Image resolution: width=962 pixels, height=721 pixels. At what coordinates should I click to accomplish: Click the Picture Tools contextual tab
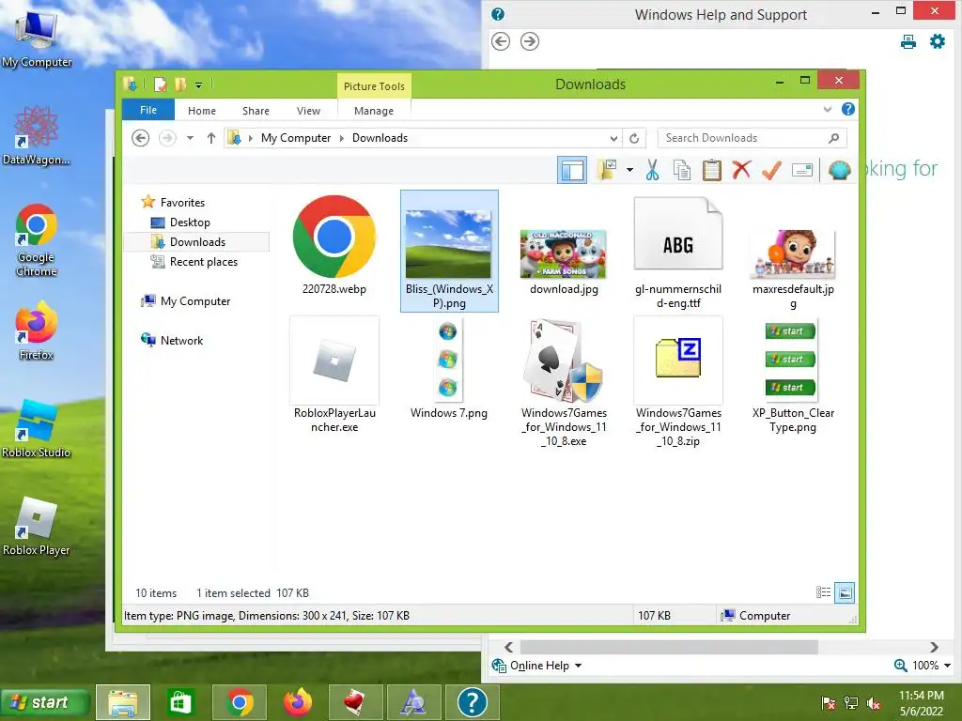tap(374, 86)
